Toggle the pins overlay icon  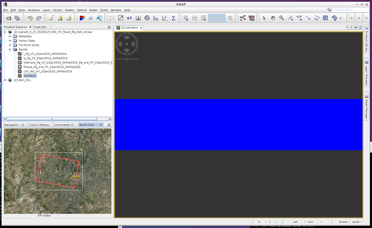coord(212,18)
